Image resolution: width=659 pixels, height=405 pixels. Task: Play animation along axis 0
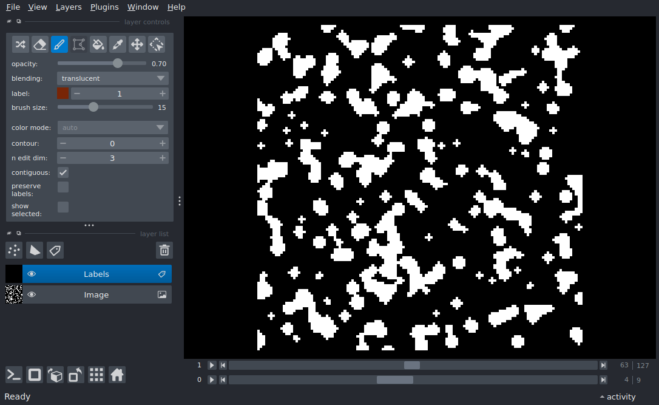pyautogui.click(x=212, y=379)
